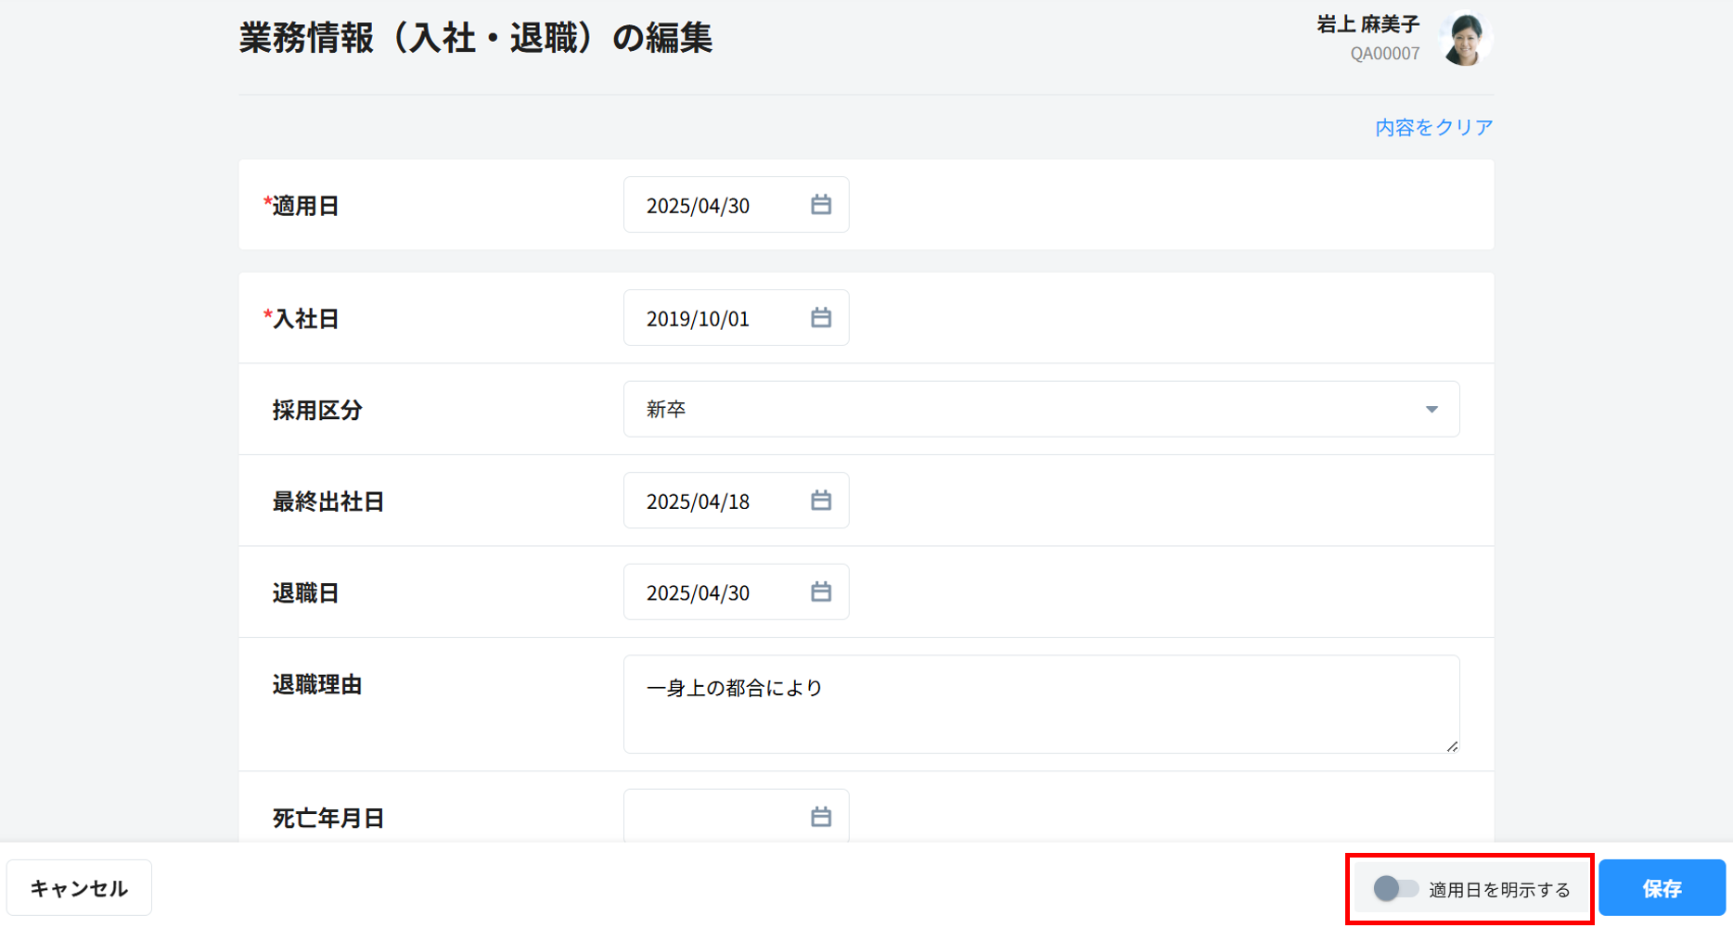Screen dimensions: 1733x928
Task: Click resize handle of 退職理由 textarea
Action: tap(1452, 745)
